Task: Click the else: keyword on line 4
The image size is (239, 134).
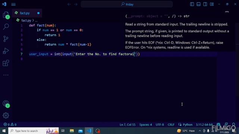Action: [x=41, y=40]
